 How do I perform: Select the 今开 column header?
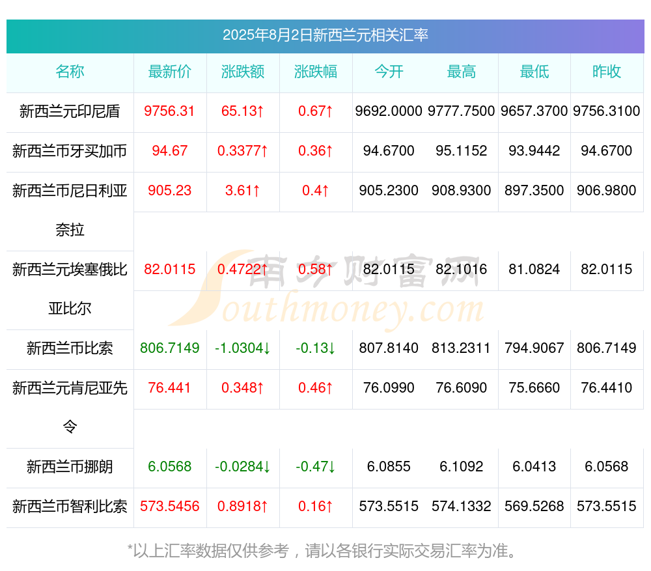point(389,72)
